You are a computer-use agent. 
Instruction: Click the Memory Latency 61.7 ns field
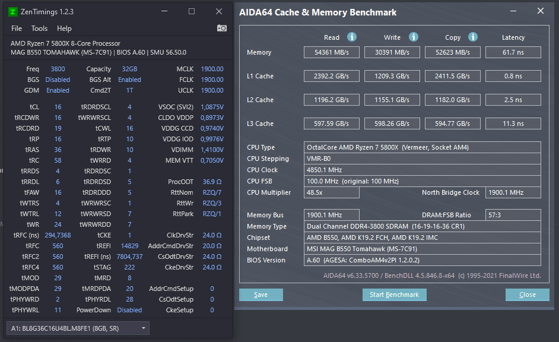coord(513,52)
